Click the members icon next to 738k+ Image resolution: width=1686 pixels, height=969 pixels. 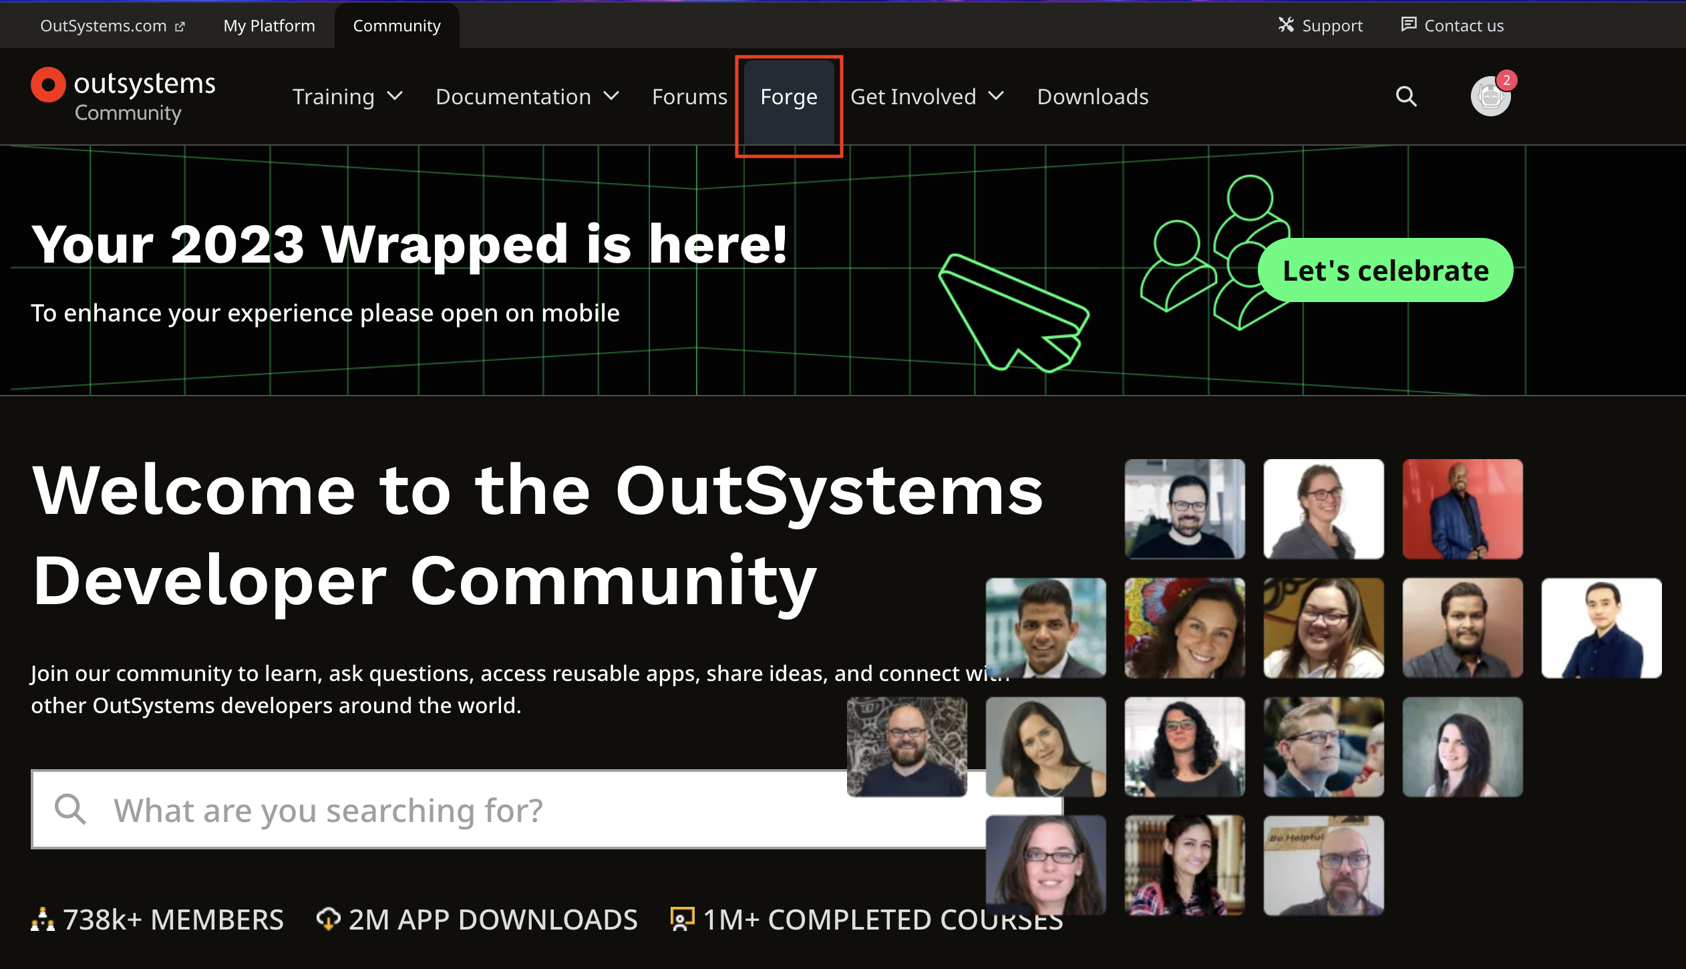pyautogui.click(x=42, y=920)
